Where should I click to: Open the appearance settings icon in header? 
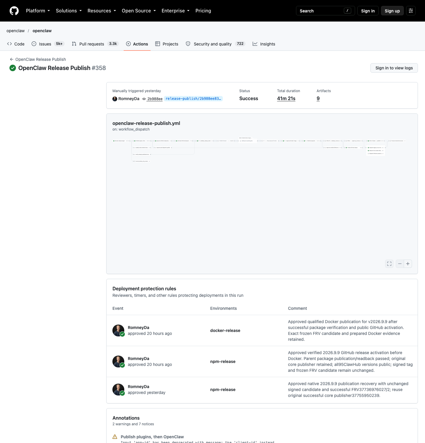[411, 11]
